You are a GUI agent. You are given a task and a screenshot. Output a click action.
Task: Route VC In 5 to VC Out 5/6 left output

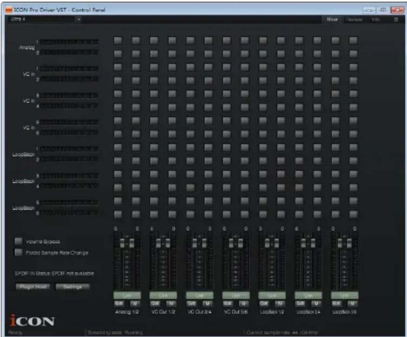pos(227,121)
